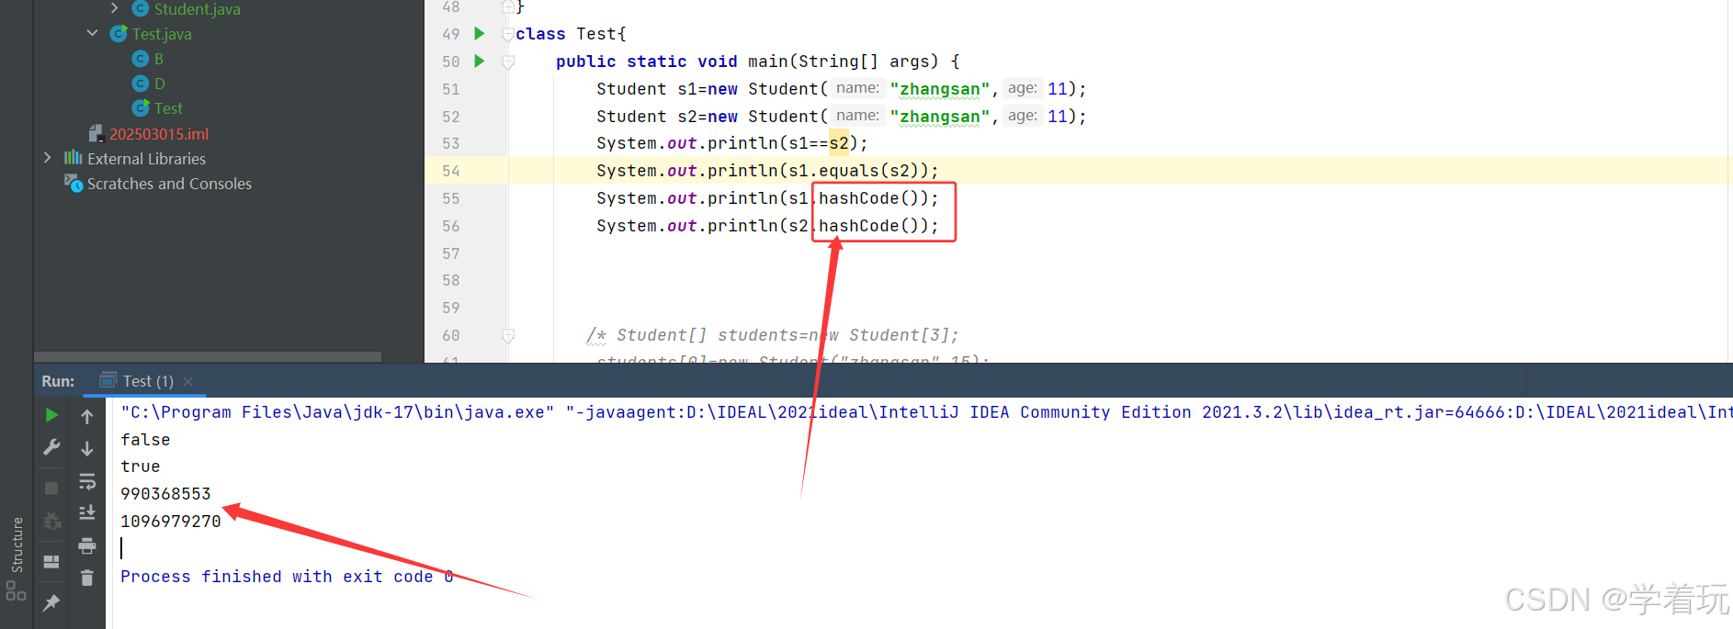This screenshot has height=629, width=1733.
Task: Click the Print console output icon
Action: (x=87, y=545)
